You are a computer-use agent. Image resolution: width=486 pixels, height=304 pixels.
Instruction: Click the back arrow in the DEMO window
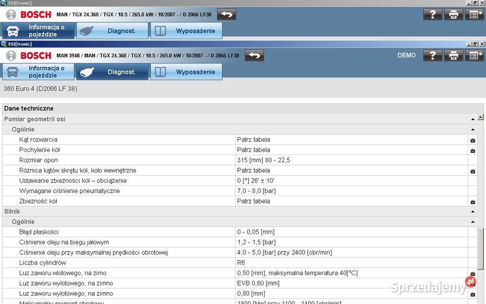tap(255, 55)
